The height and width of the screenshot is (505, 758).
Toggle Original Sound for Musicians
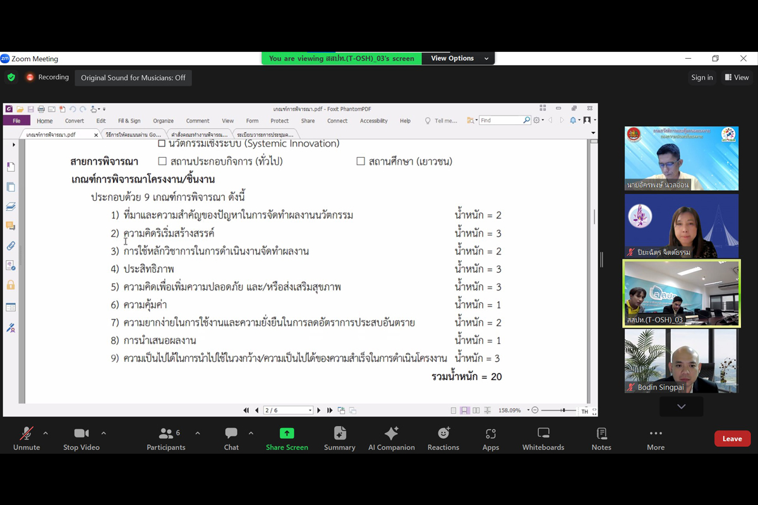133,78
